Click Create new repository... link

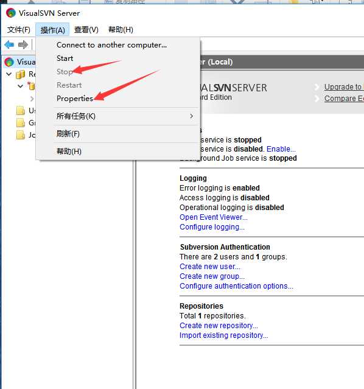pos(219,326)
